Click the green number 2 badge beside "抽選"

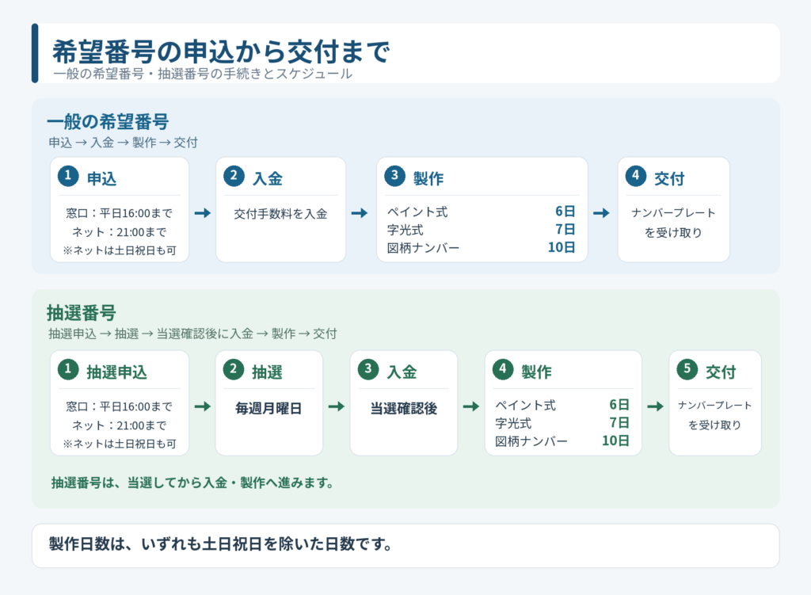(234, 369)
